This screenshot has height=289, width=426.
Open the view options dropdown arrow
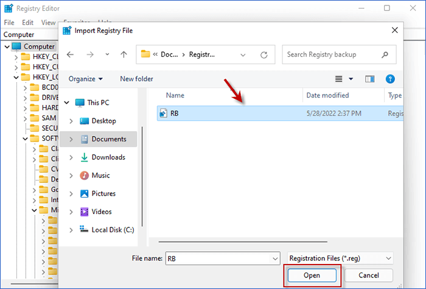tap(351, 79)
